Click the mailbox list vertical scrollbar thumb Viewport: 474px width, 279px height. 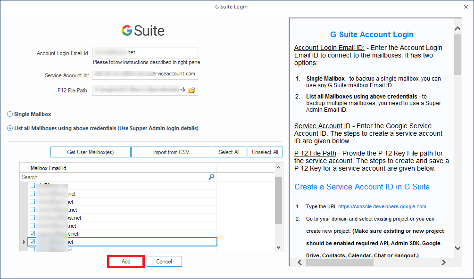pyautogui.click(x=278, y=200)
